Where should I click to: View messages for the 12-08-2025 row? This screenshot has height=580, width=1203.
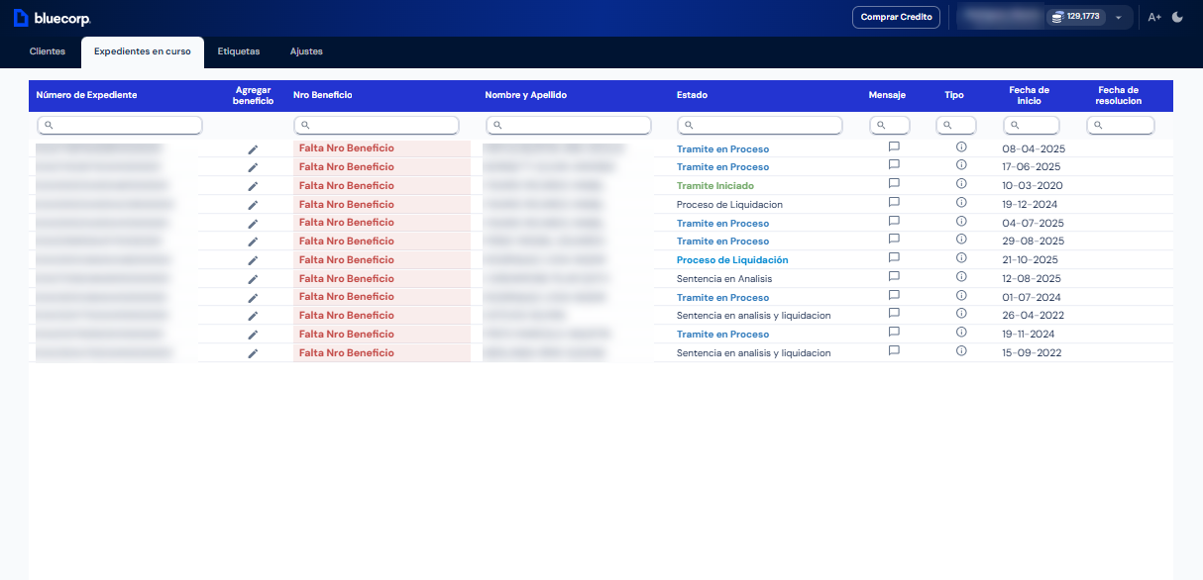click(894, 277)
